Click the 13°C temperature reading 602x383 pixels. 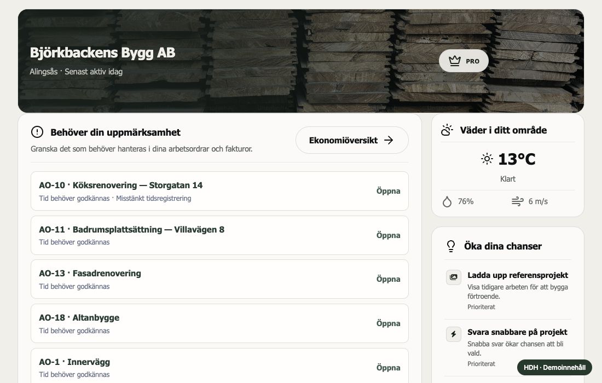(x=517, y=159)
